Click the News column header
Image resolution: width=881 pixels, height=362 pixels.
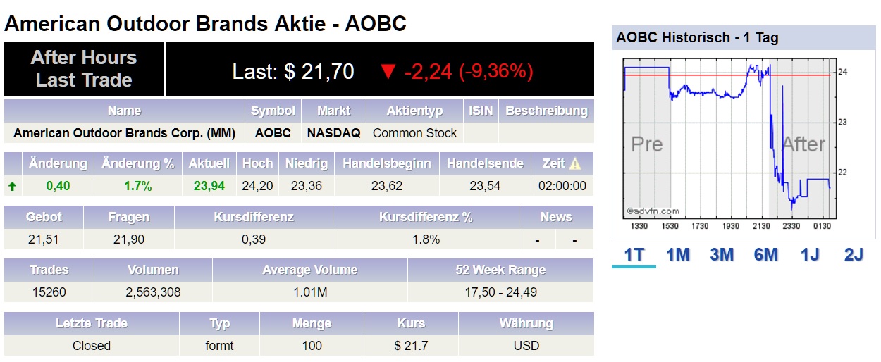(x=556, y=217)
